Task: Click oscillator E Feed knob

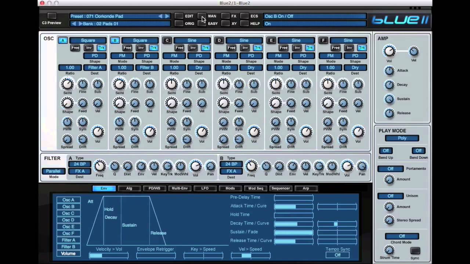Action: coord(291,103)
